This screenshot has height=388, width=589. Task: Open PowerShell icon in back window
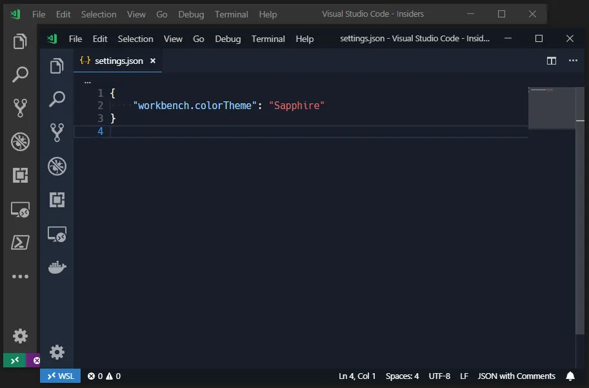pos(20,243)
